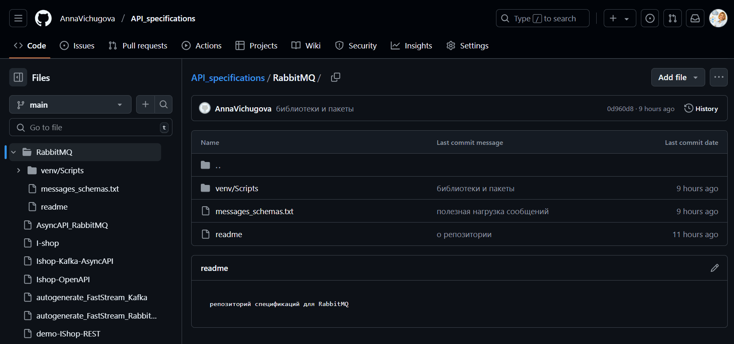The width and height of the screenshot is (734, 344).
Task: Switch to the Issues tab
Action: [77, 46]
